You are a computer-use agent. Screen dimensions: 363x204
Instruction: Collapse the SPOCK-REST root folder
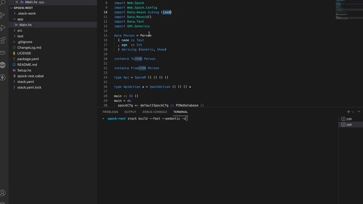click(11, 8)
